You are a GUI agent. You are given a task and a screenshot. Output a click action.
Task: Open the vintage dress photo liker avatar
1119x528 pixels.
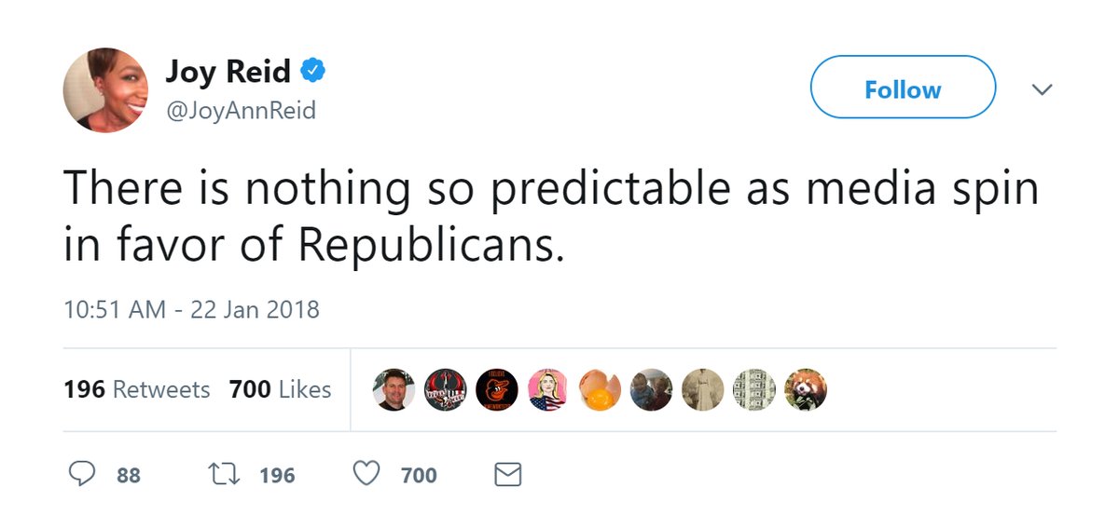[x=702, y=389]
